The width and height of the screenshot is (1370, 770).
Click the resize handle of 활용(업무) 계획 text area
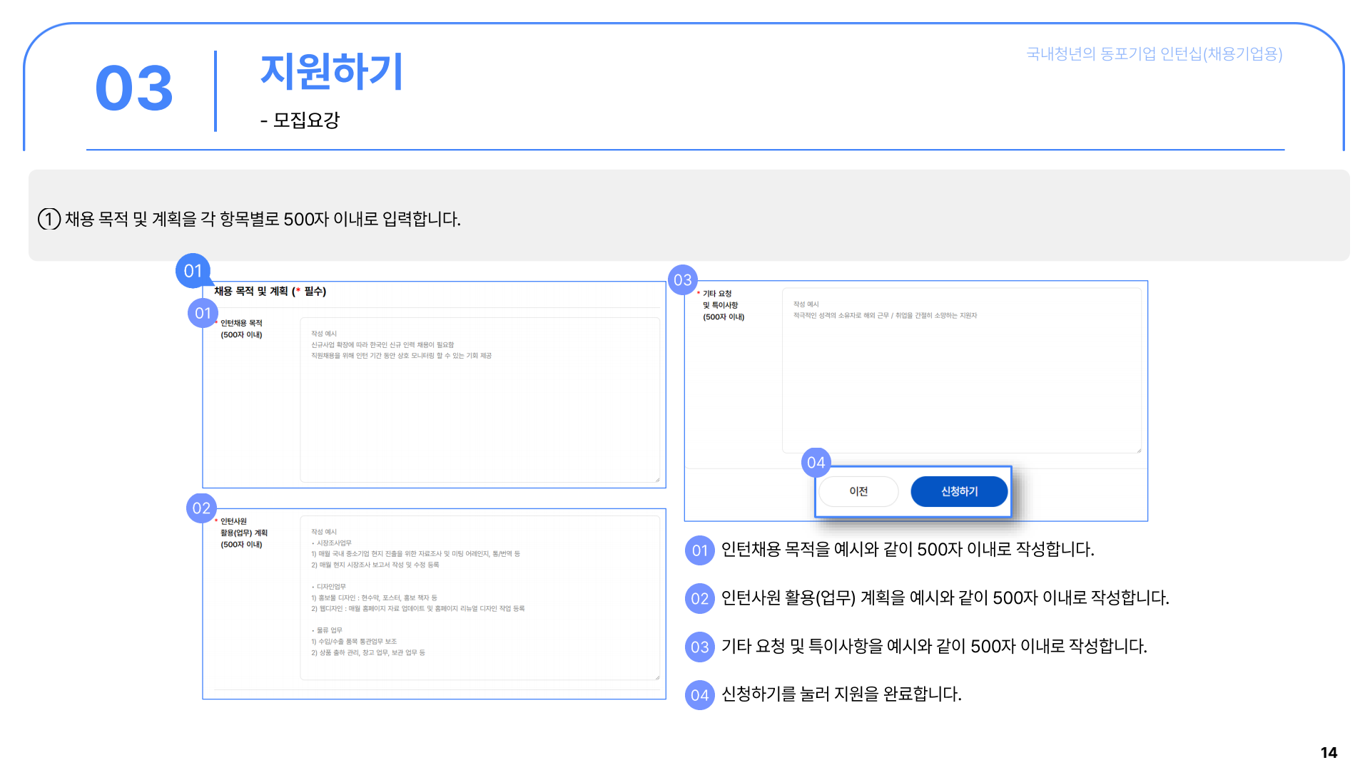657,677
